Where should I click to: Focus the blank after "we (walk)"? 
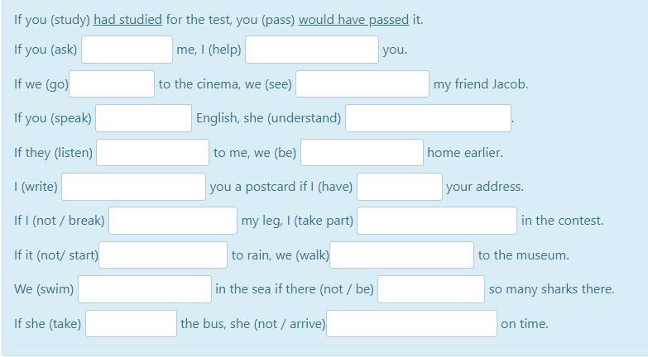tap(401, 255)
